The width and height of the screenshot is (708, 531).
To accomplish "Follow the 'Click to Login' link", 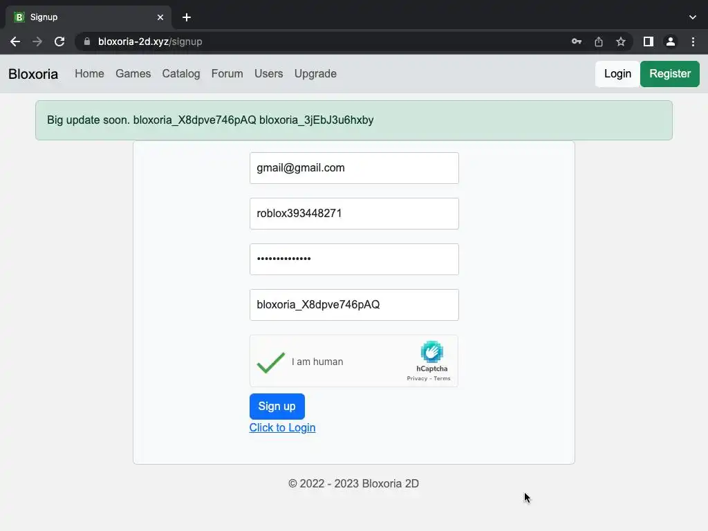I will point(282,427).
